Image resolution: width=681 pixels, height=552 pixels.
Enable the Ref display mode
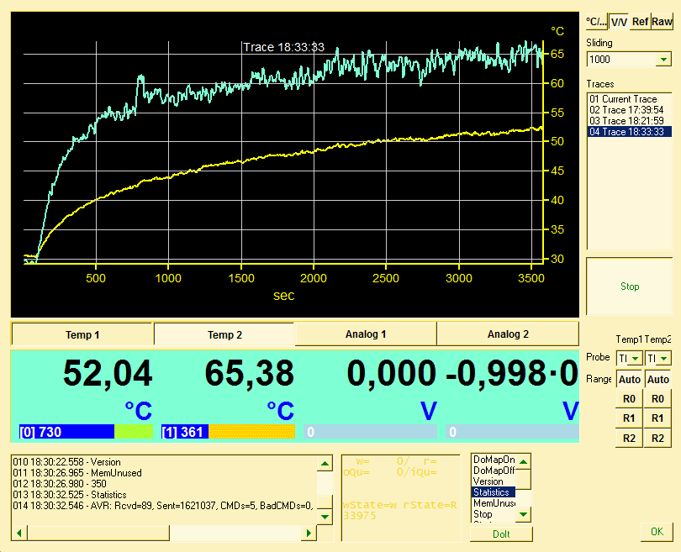pos(641,22)
